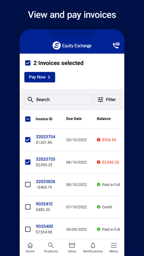Click the Pay Now button
The height and width of the screenshot is (256, 144).
tap(40, 77)
